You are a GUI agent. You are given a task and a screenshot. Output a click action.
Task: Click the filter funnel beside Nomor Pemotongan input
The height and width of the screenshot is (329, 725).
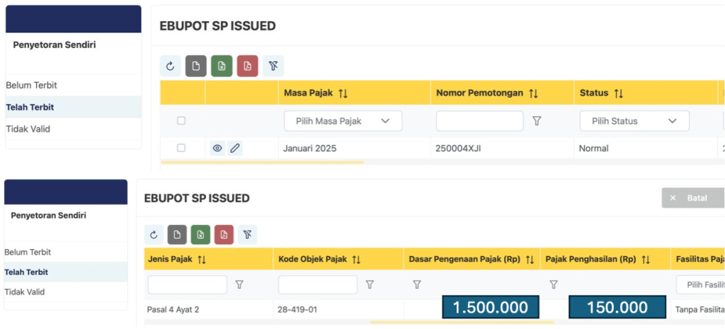point(537,121)
